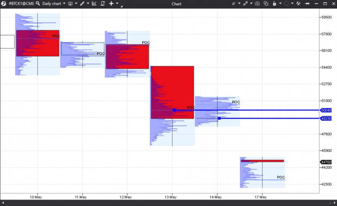Open the instrument search magnifier

[x=38, y=3]
